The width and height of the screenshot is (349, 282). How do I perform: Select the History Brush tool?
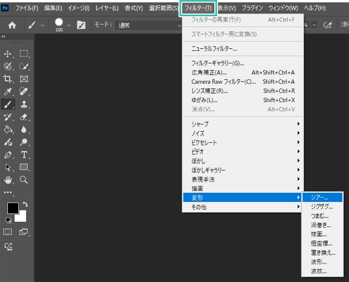pos(8,117)
